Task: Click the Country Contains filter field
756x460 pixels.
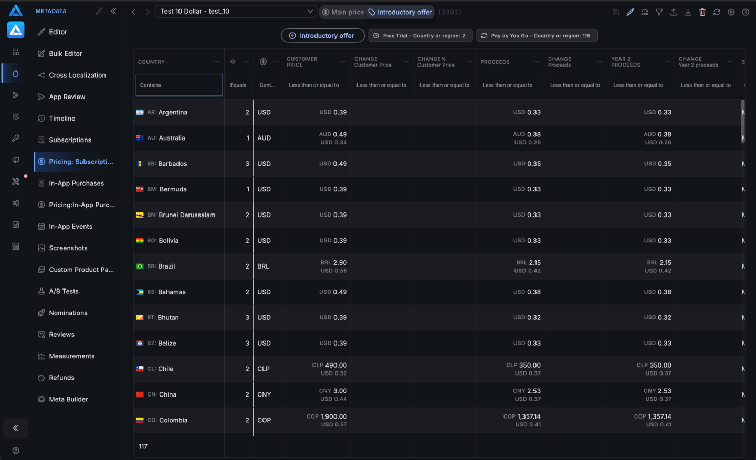Action: (179, 85)
